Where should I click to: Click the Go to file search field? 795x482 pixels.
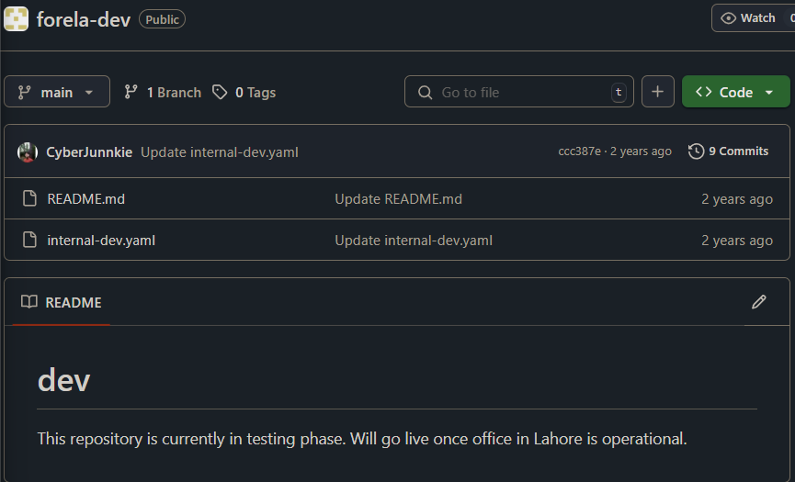click(519, 92)
